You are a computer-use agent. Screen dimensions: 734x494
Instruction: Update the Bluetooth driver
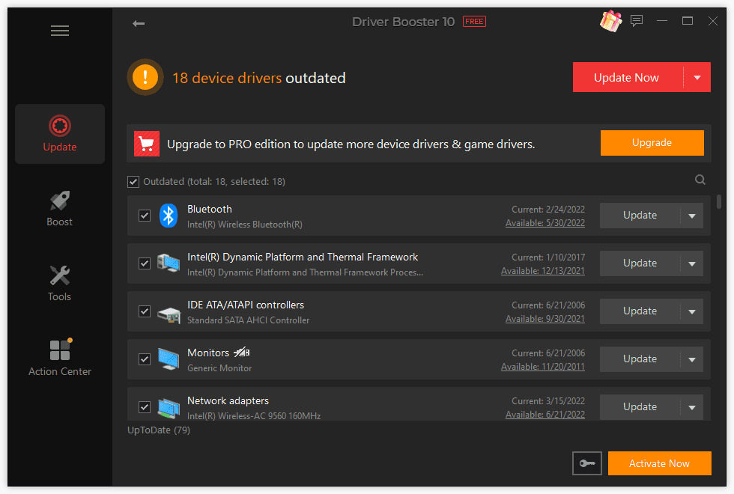coord(640,216)
